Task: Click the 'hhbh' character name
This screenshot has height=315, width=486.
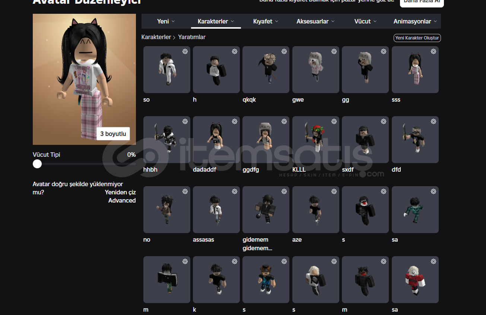Action: tap(150, 170)
